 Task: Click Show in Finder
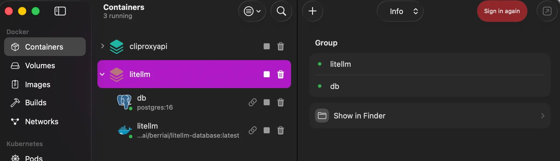tap(430, 116)
